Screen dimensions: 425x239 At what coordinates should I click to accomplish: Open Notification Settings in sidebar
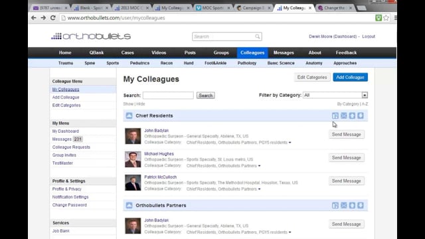[70, 197]
